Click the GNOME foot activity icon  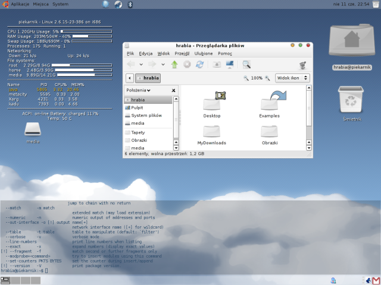(302, 65)
